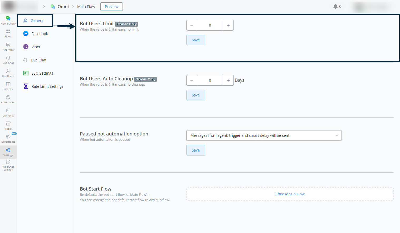Decrease the Bot Users Limit value
The height and width of the screenshot is (233, 400).
point(192,25)
